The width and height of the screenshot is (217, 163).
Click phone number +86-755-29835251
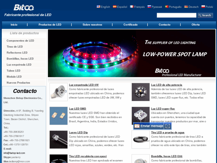[14, 132]
